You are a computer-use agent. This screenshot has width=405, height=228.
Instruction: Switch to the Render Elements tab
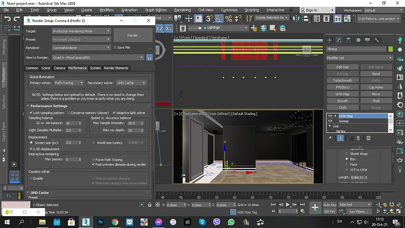[x=116, y=68]
